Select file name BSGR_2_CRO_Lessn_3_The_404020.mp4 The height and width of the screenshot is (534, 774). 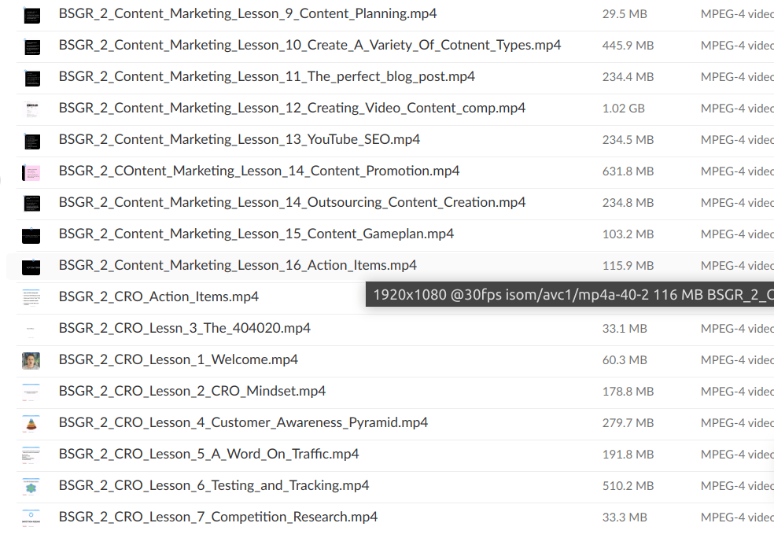185,328
